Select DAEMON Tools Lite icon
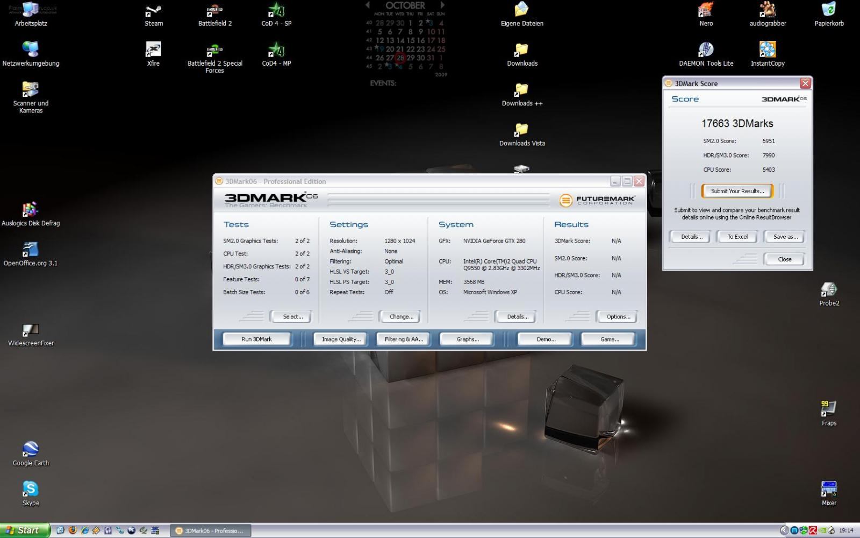The image size is (860, 538). click(706, 54)
